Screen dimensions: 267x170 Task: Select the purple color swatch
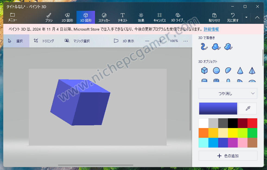233,142
